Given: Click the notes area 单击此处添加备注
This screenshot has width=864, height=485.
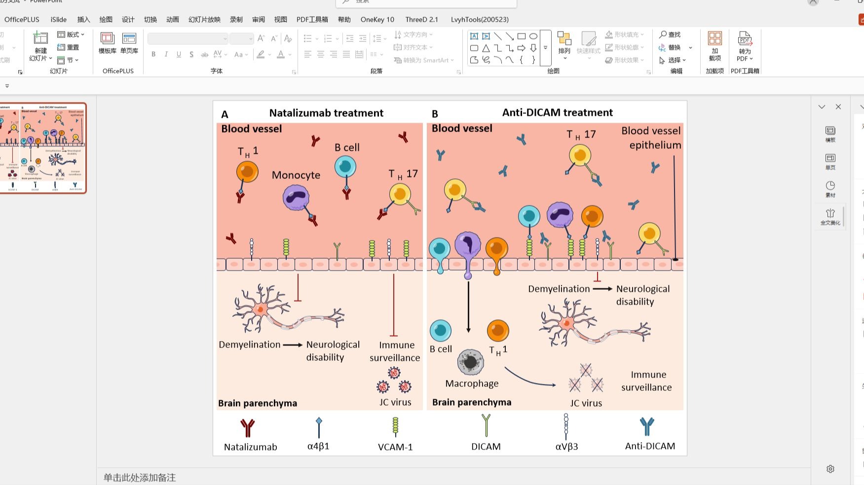Looking at the screenshot, I should 140,477.
